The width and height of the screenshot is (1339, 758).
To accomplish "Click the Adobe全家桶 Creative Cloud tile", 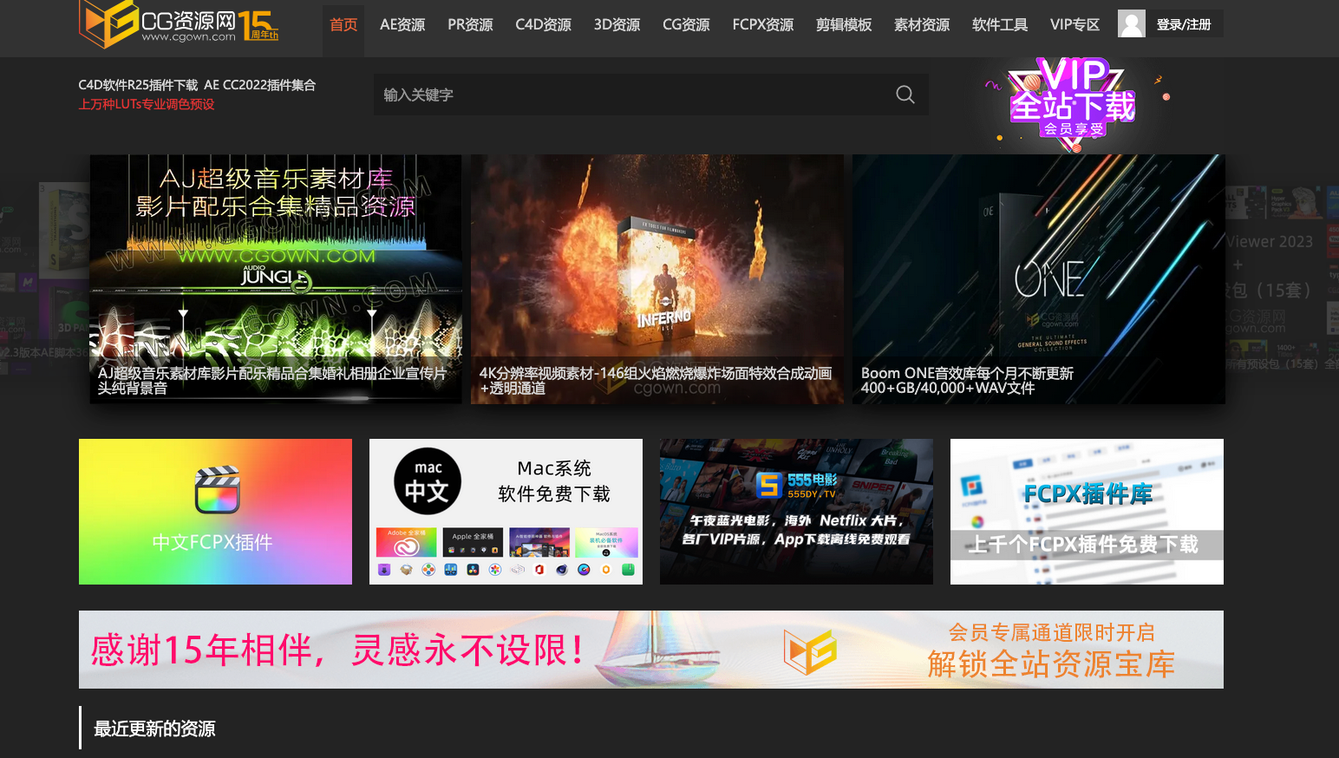I will (x=406, y=542).
